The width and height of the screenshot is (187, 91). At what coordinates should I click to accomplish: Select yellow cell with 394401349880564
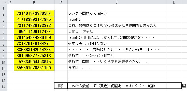pyautogui.click(x=34, y=13)
